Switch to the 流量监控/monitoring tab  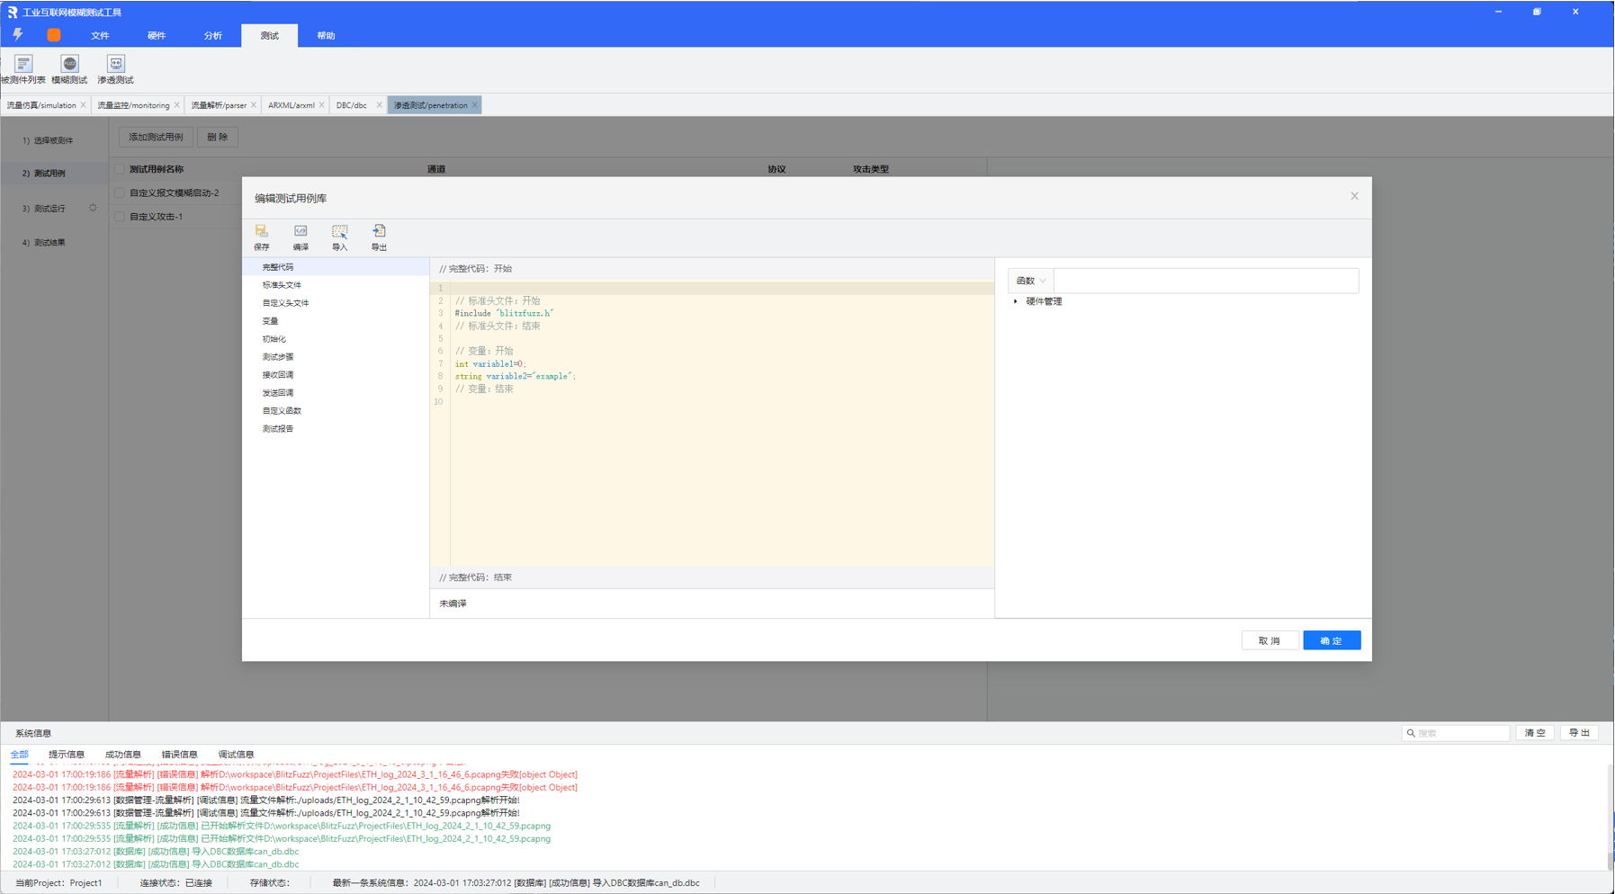coord(133,105)
